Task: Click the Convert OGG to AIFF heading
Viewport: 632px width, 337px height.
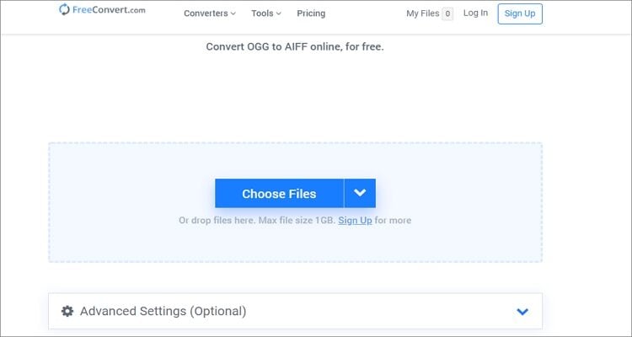Action: coord(295,47)
